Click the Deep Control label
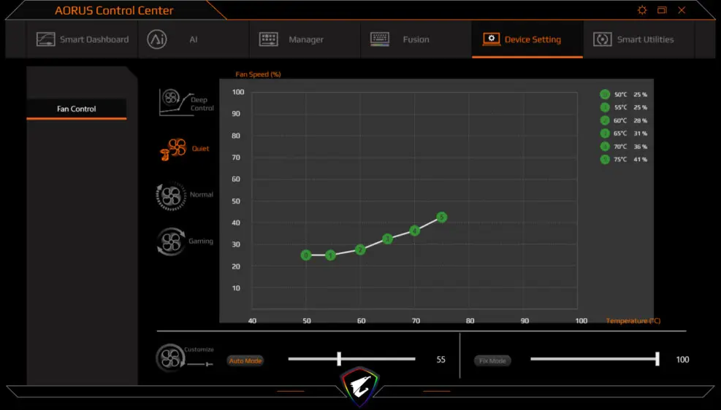The width and height of the screenshot is (721, 410). pyautogui.click(x=202, y=104)
